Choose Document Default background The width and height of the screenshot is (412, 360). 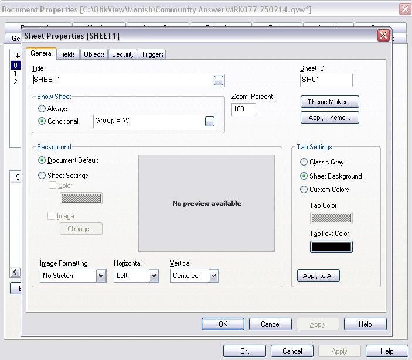[x=68, y=160]
